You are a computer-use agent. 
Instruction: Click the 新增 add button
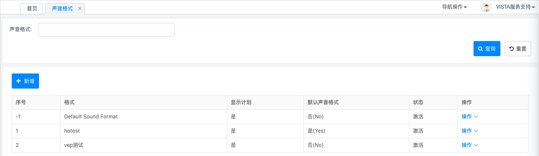coord(25,81)
